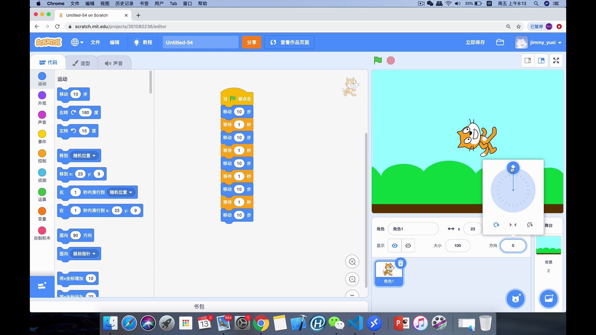The width and height of the screenshot is (596, 335).
Task: Switch to the 造型 costumes tab
Action: point(81,63)
